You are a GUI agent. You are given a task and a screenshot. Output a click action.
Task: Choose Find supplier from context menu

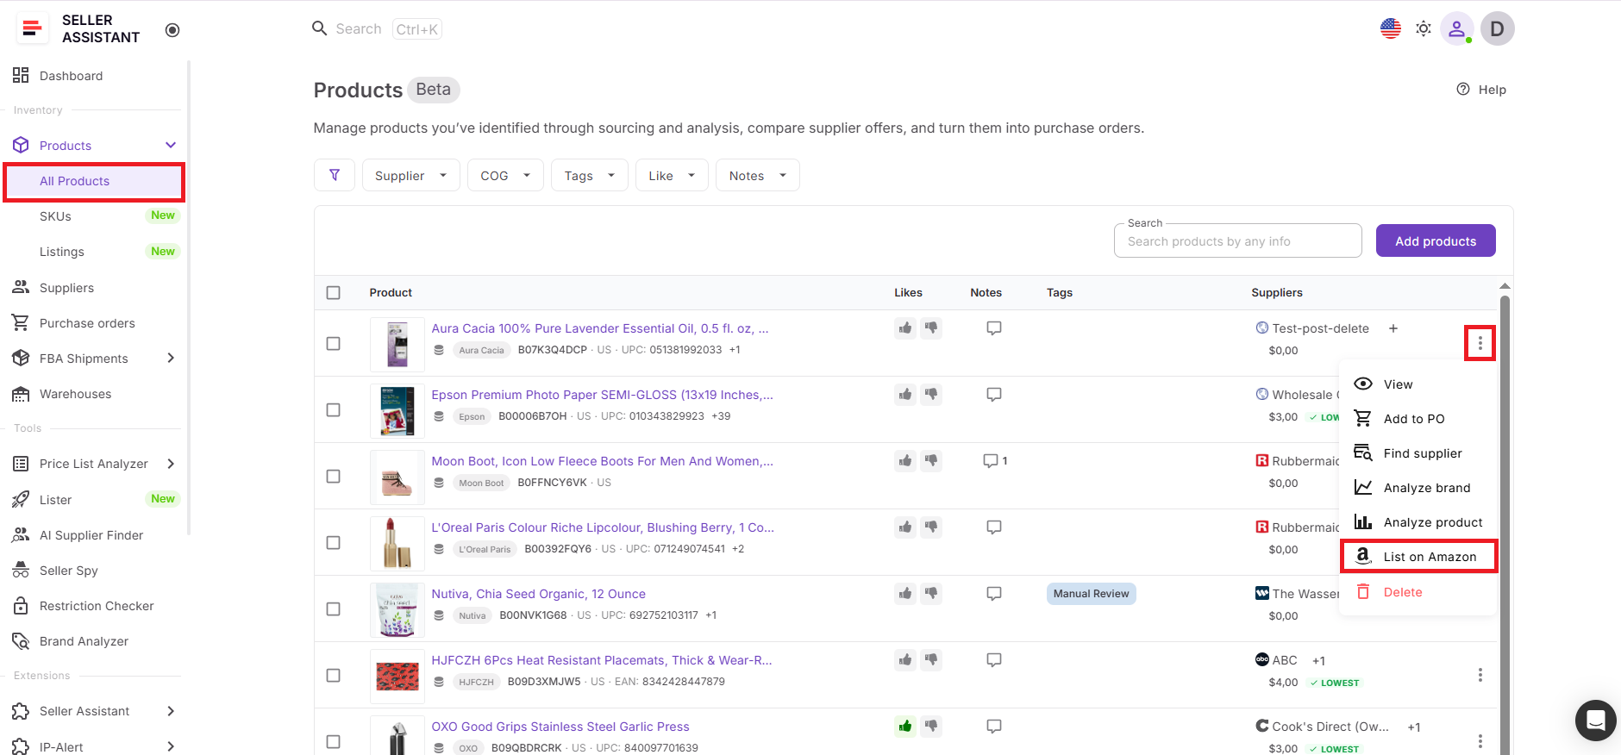(1418, 453)
